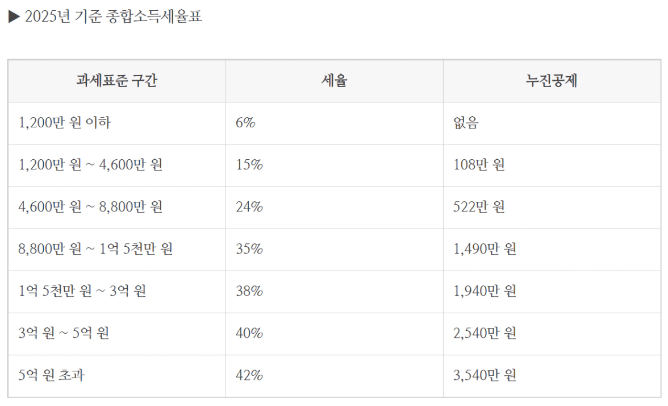The width and height of the screenshot is (668, 406).
Task: Click the triangle bullet before the 2025 title
Action: tap(14, 16)
